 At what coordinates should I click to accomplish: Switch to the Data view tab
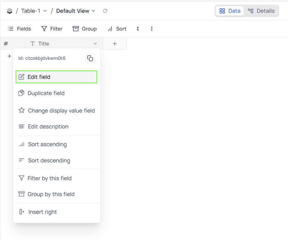[230, 11]
